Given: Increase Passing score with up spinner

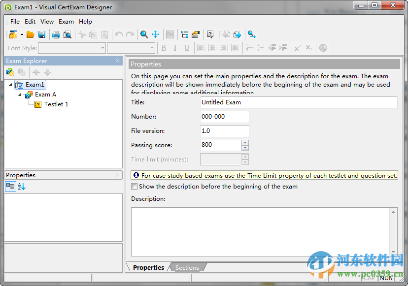Looking at the screenshot, I should [245, 142].
